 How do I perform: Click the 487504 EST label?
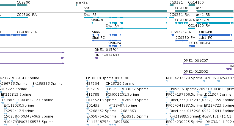pos(93,84)
